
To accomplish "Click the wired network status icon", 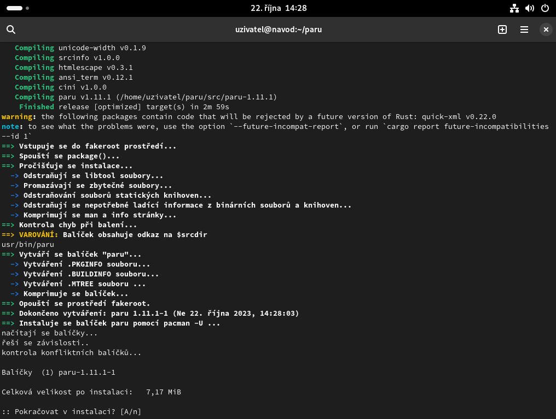I will (x=514, y=8).
